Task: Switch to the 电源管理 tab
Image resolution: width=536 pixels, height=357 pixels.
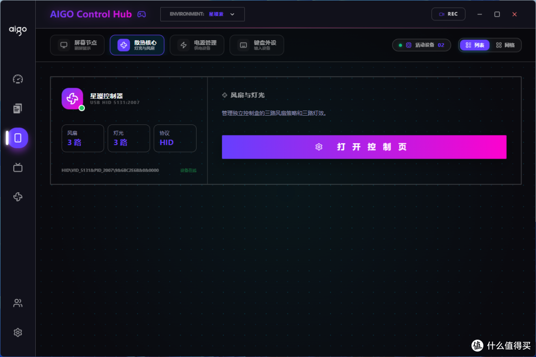Action: tap(197, 45)
